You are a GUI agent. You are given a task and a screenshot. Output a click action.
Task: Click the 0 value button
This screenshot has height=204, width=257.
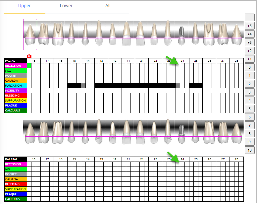tap(249, 67)
